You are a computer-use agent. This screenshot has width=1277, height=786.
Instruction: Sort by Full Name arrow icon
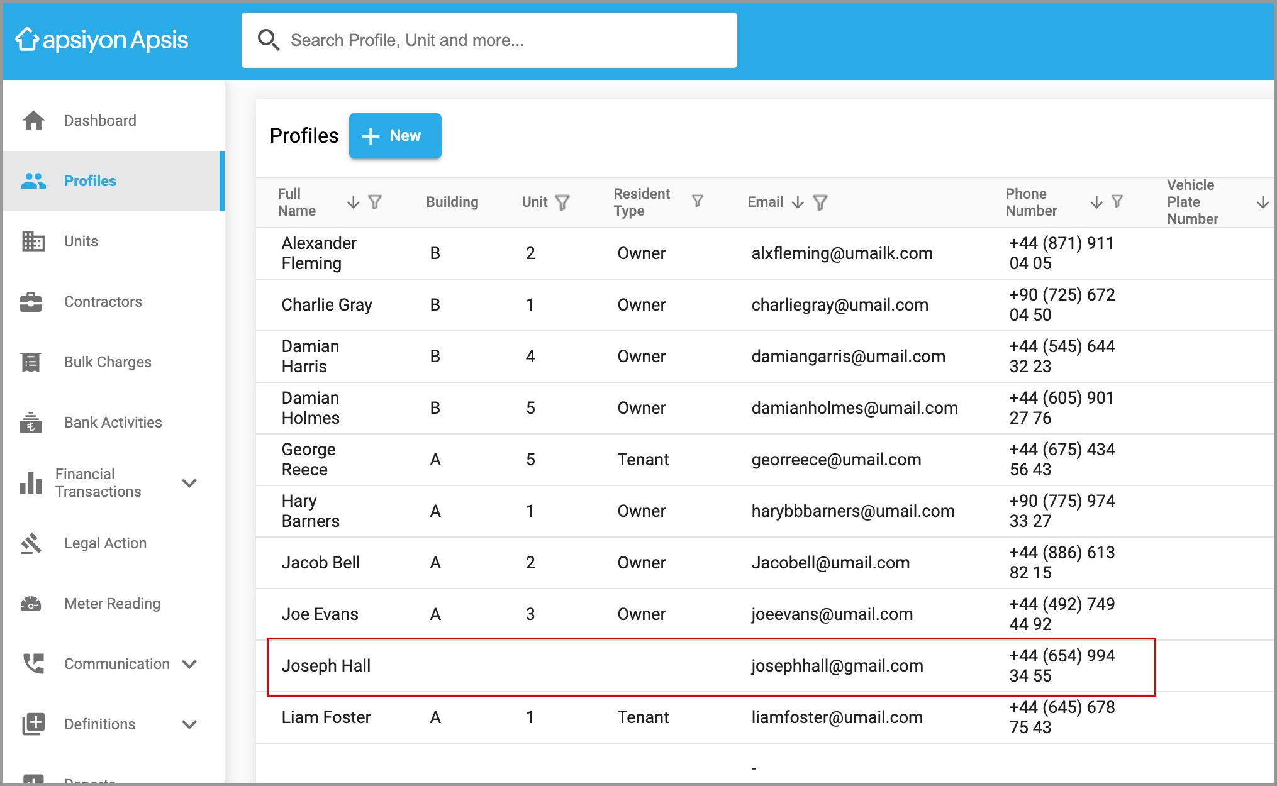(x=354, y=202)
